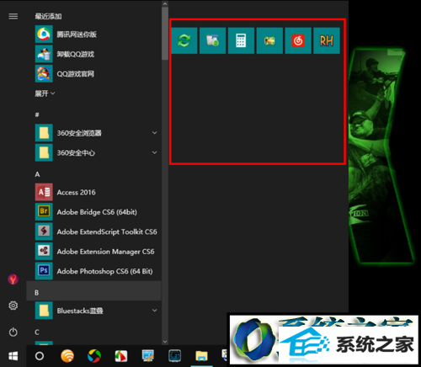Click the 卸载QQ游戏 text label

click(x=76, y=54)
